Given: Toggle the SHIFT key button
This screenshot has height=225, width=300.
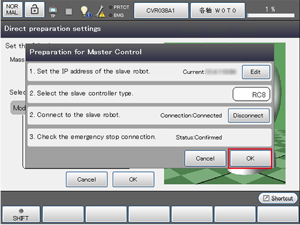Looking at the screenshot, I should [21, 214].
